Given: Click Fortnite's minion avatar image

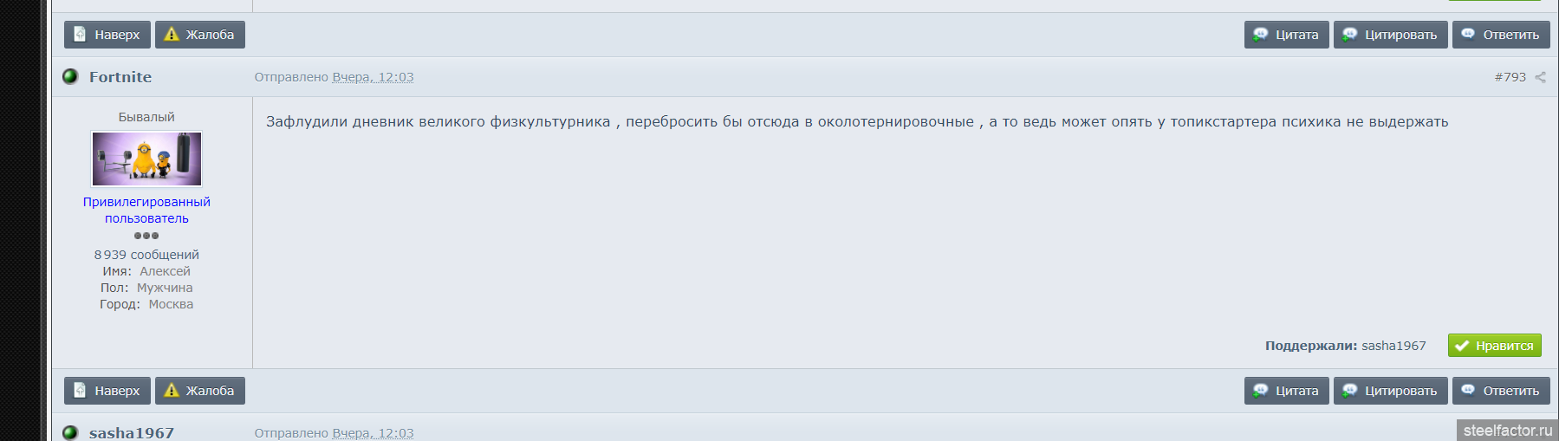Looking at the screenshot, I should 146,159.
